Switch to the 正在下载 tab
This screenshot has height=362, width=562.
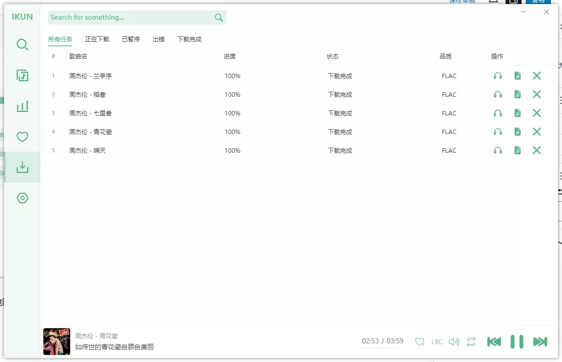click(97, 39)
